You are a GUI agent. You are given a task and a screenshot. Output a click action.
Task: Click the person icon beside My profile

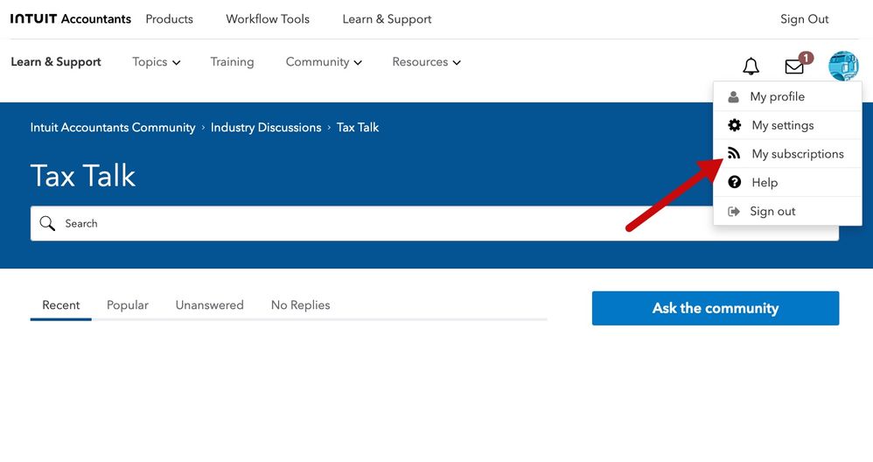[x=733, y=97]
